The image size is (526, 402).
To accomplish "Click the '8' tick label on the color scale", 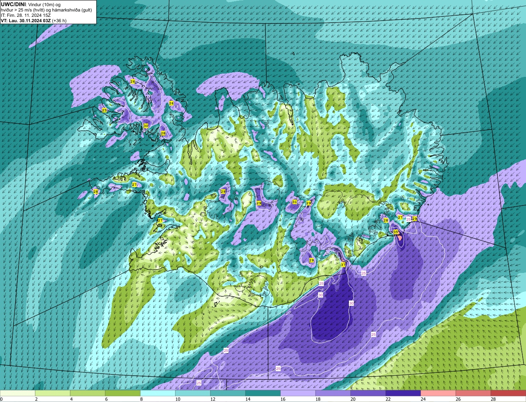I will point(141,399).
